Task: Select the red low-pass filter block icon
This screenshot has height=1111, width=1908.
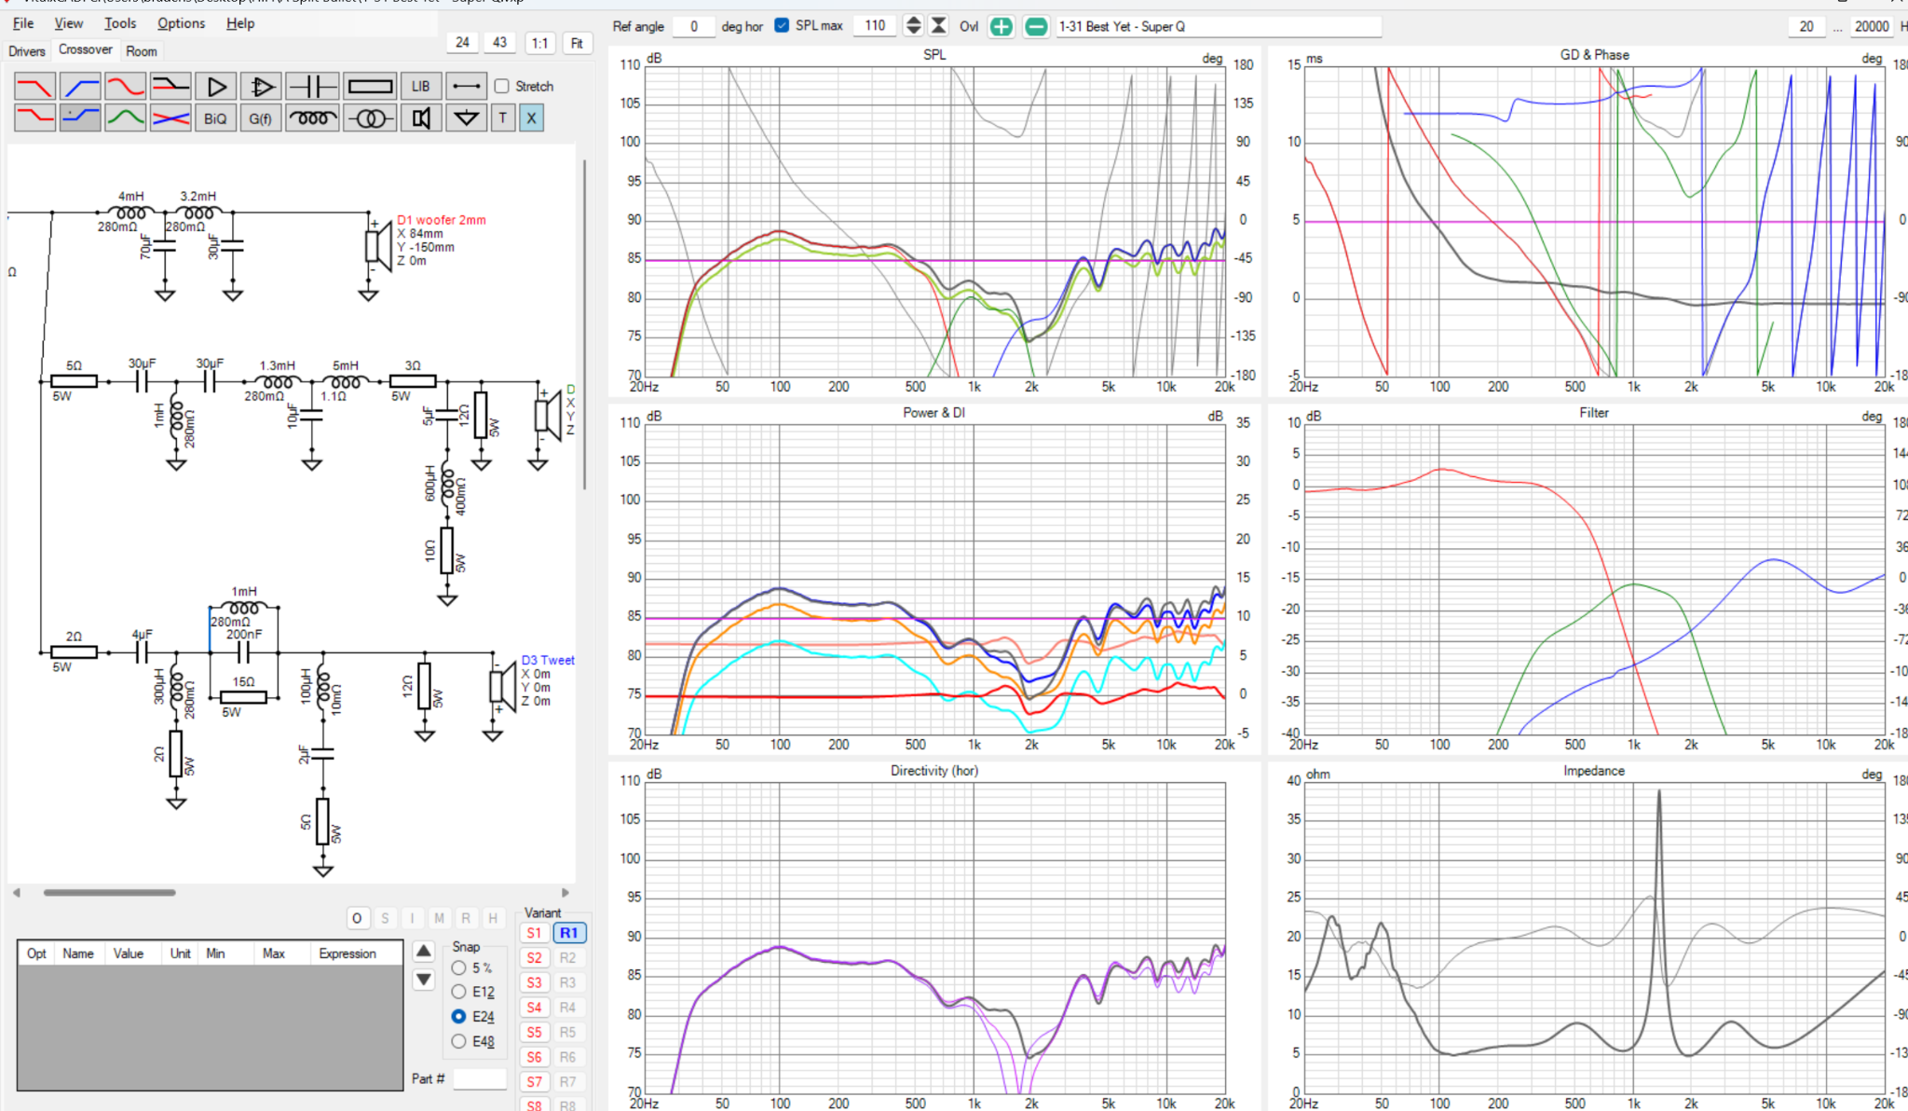Action: coord(34,87)
